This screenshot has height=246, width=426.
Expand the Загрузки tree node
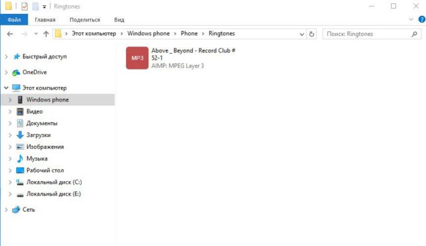10,135
